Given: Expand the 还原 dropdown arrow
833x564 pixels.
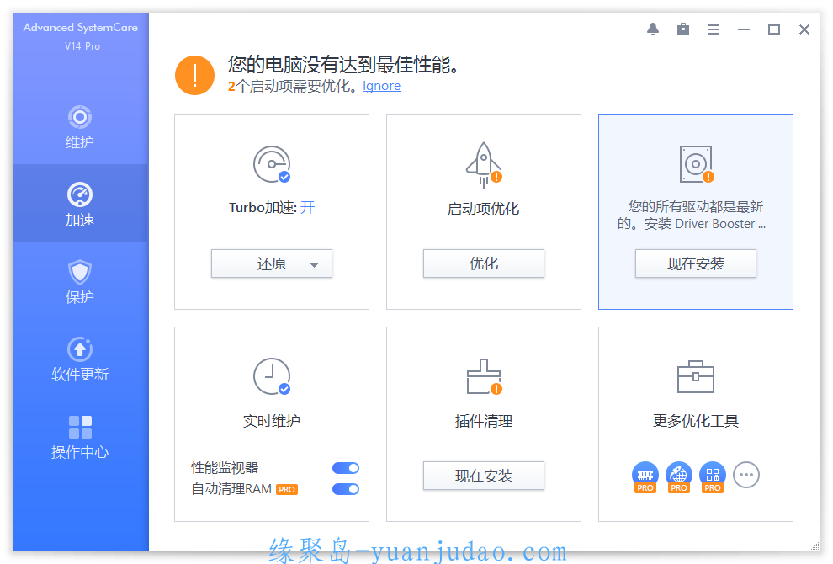Looking at the screenshot, I should (314, 264).
